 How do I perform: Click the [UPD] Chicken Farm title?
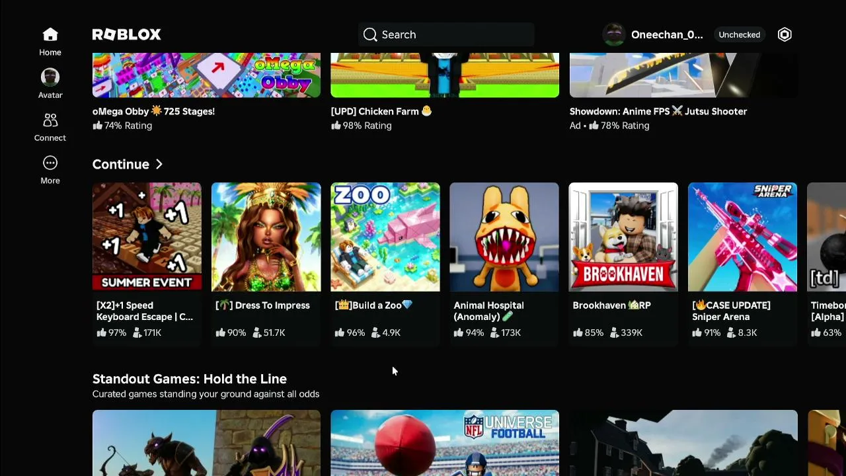[381, 111]
